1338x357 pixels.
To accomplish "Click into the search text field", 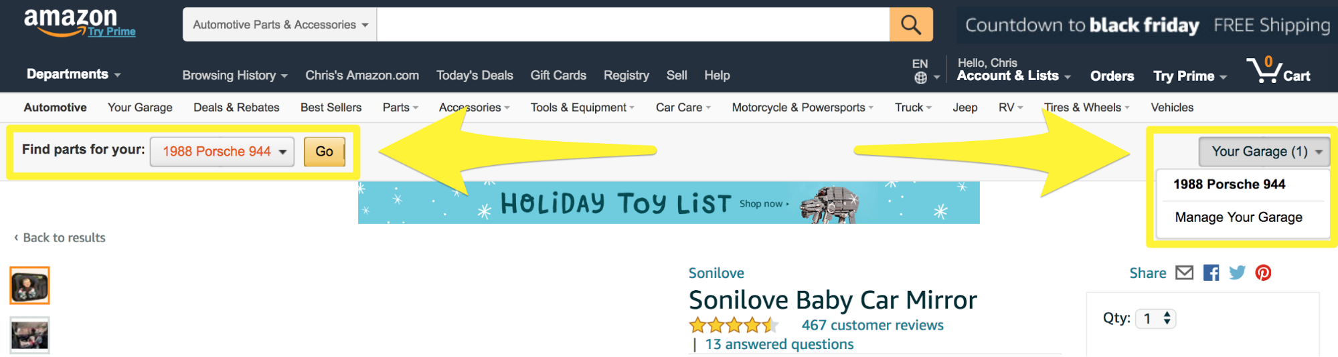I will (x=633, y=25).
